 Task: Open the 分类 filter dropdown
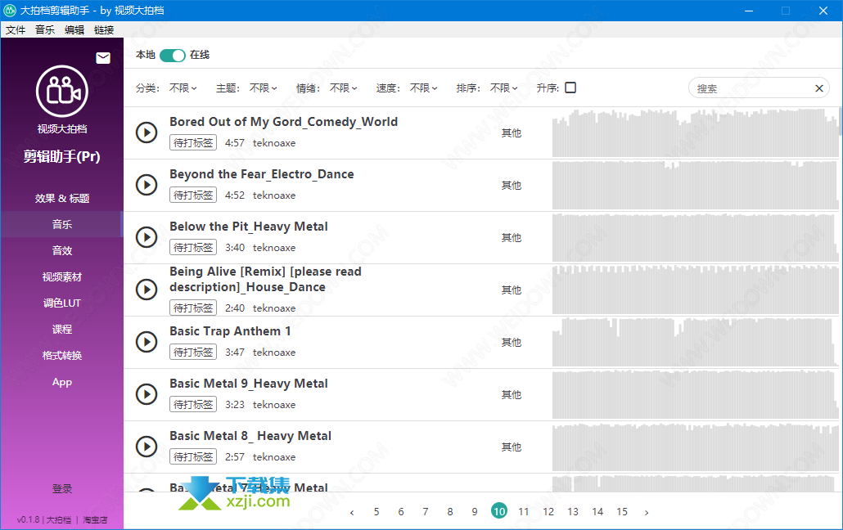(183, 88)
